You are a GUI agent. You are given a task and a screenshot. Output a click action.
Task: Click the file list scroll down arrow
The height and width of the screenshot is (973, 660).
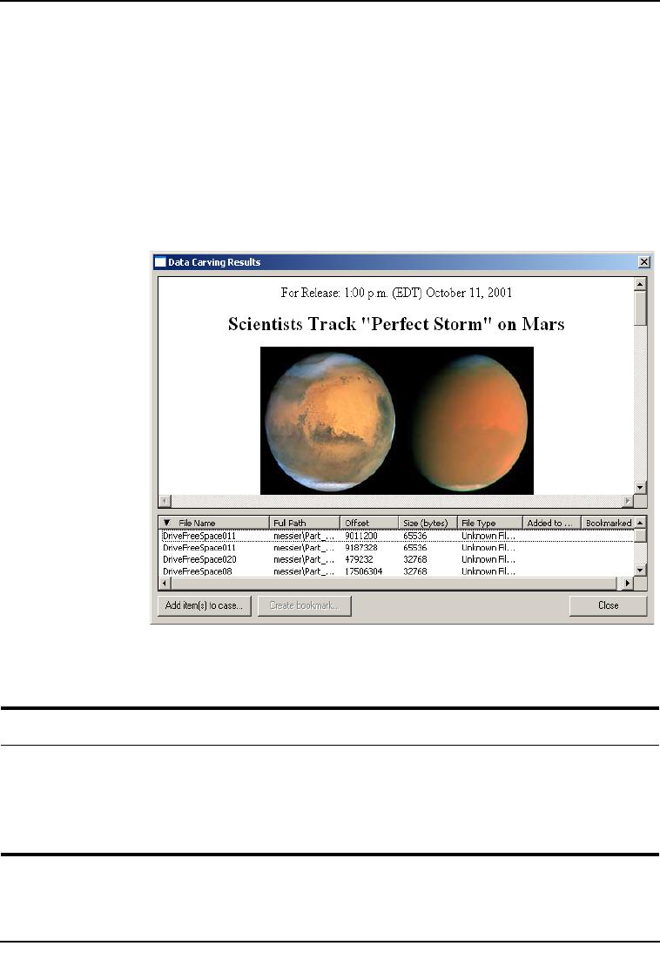click(x=640, y=571)
